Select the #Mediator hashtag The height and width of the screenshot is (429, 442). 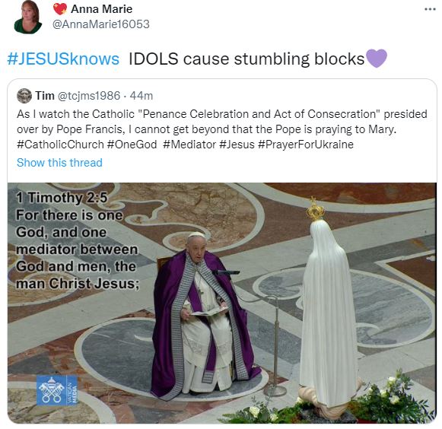coord(189,145)
